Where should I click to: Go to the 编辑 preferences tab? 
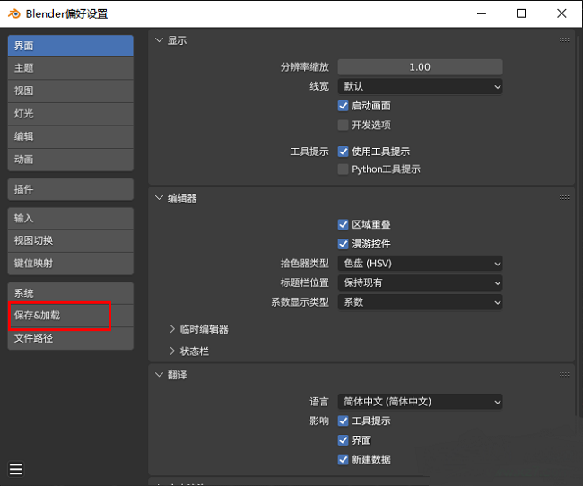[x=71, y=136]
